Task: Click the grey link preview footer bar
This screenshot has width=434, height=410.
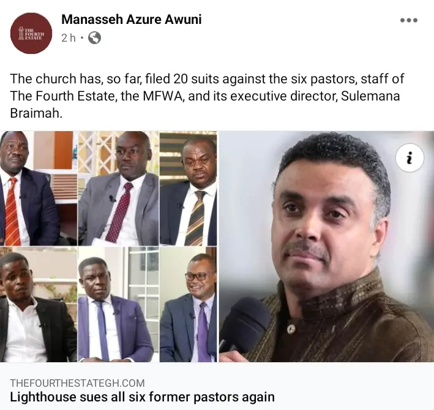Action: [217, 390]
